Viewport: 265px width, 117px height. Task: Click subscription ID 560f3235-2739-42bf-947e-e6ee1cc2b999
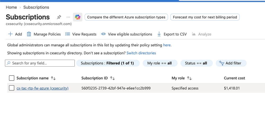click(116, 88)
